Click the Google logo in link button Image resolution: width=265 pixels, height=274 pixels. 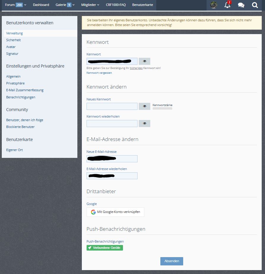(x=93, y=212)
